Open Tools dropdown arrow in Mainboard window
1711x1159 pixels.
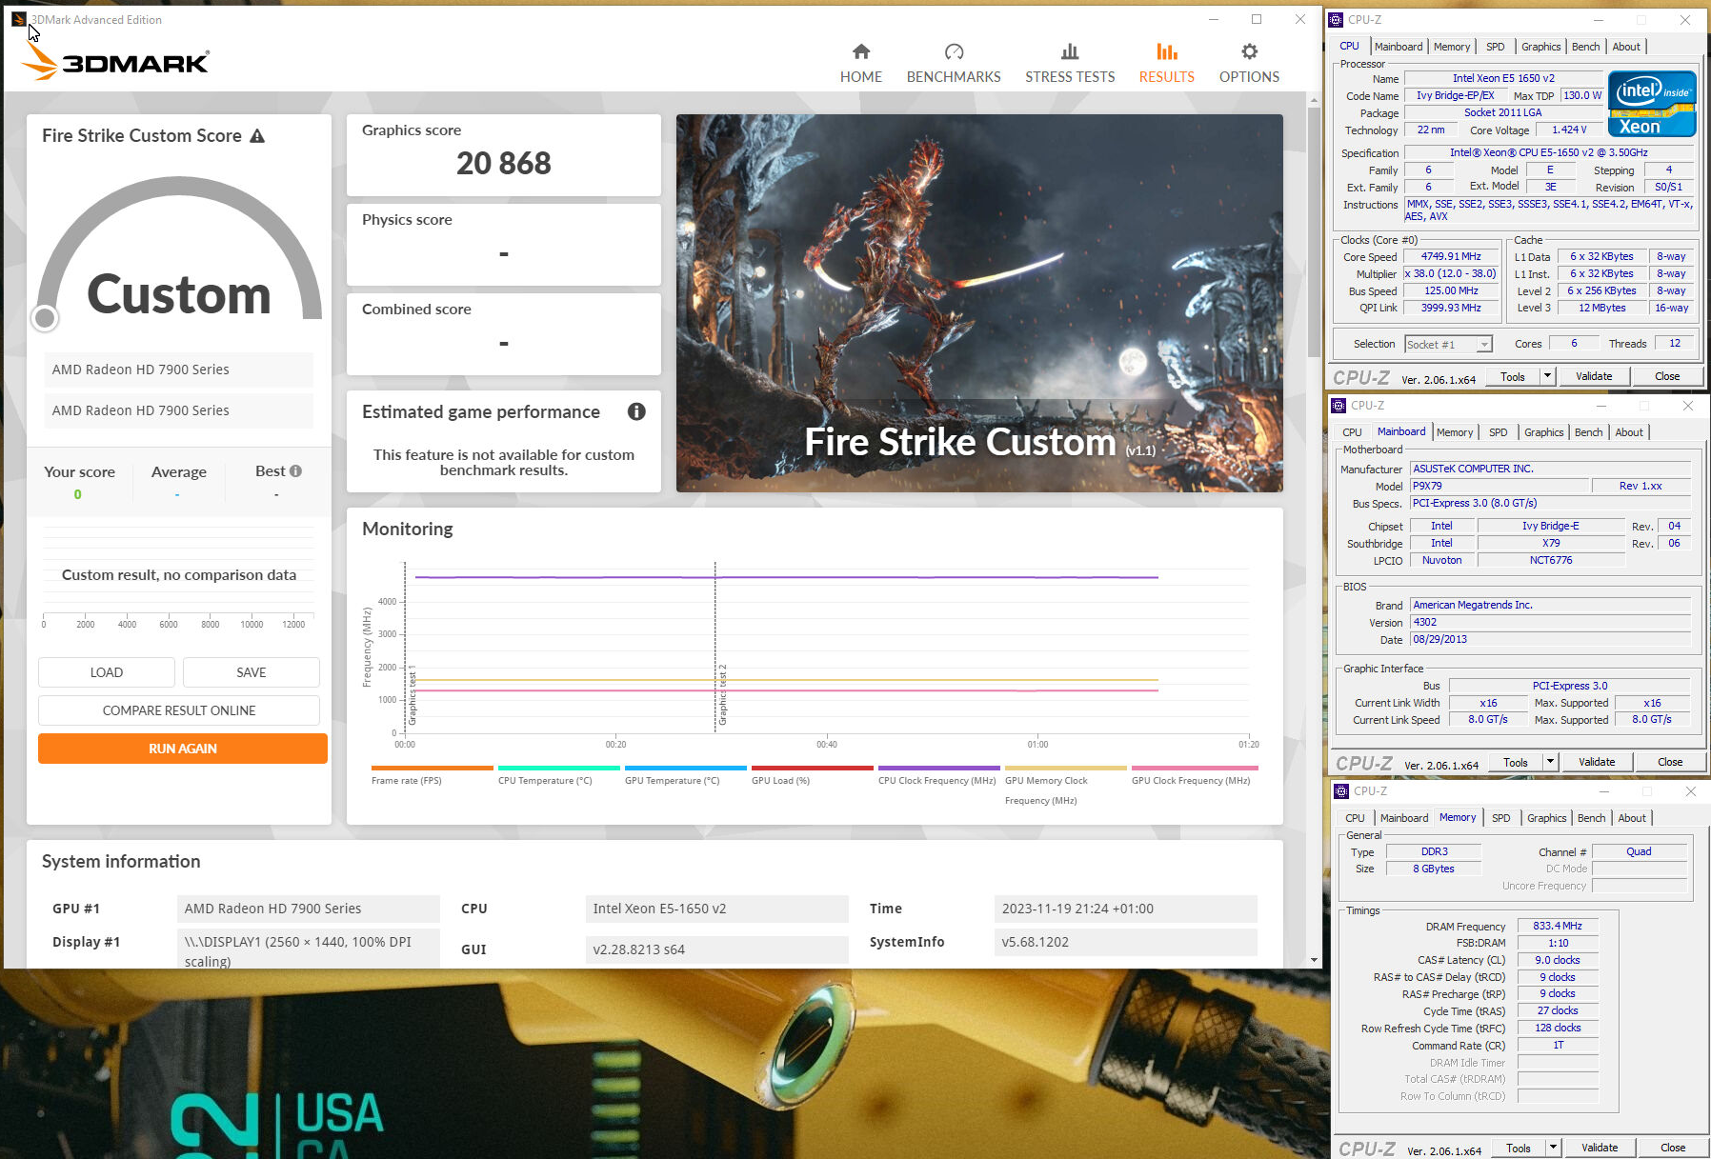[1550, 762]
